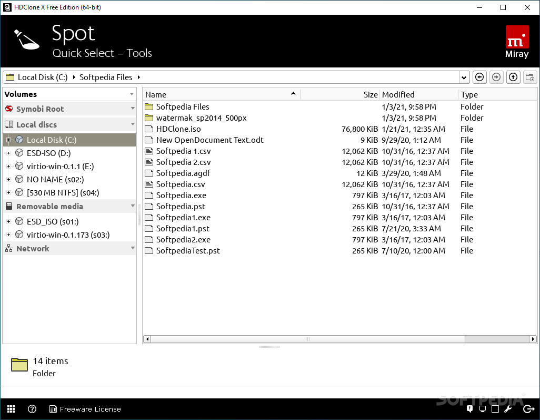Collapse the Removable media section

pyautogui.click(x=133, y=206)
